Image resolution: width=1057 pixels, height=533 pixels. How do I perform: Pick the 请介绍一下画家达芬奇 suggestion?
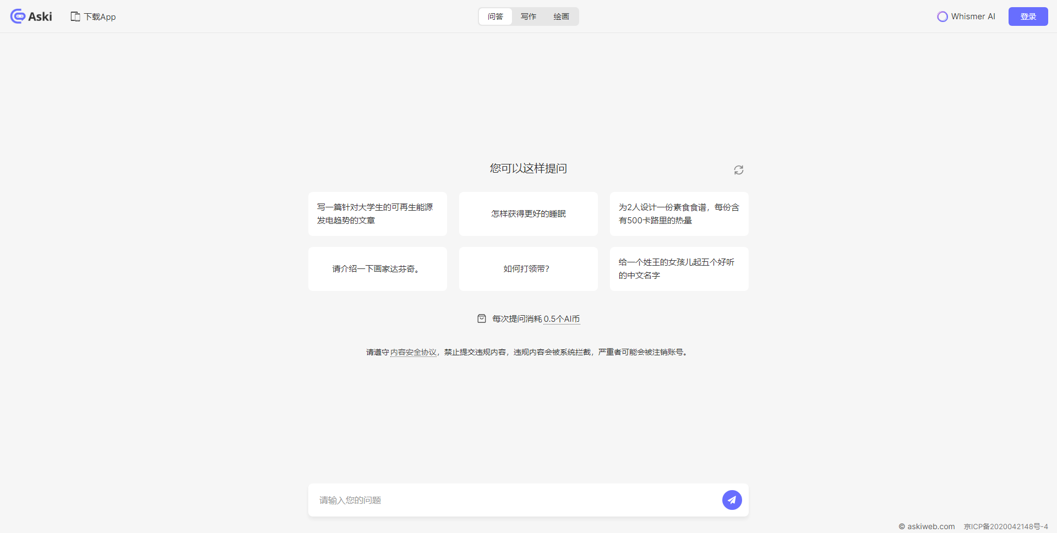point(377,269)
